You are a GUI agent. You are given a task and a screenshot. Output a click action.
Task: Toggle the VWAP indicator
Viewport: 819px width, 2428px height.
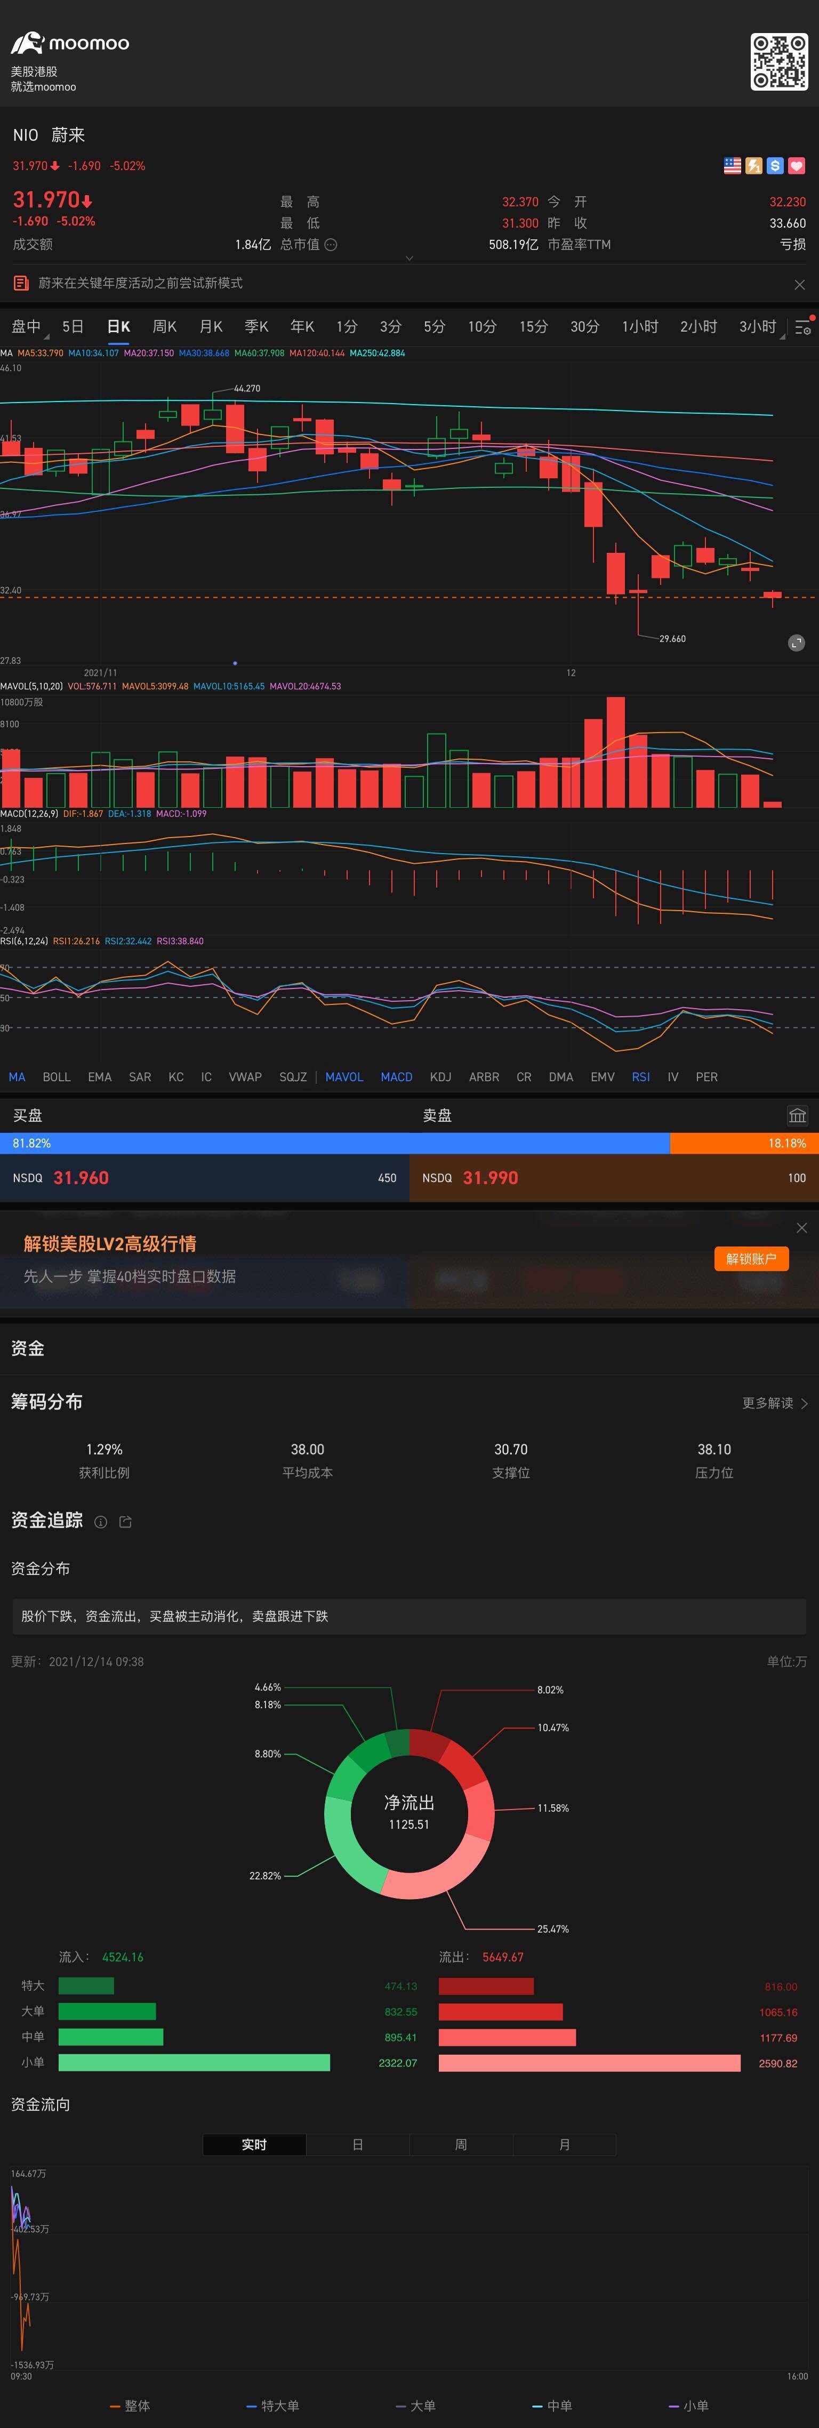pyautogui.click(x=245, y=1076)
